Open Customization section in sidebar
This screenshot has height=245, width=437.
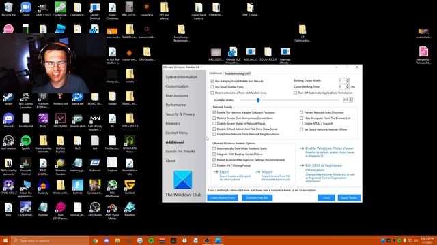[177, 86]
